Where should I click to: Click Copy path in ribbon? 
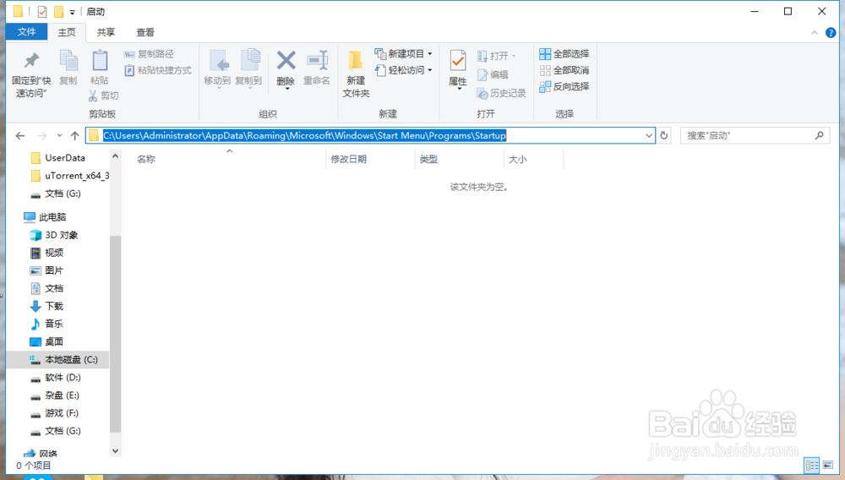(150, 54)
